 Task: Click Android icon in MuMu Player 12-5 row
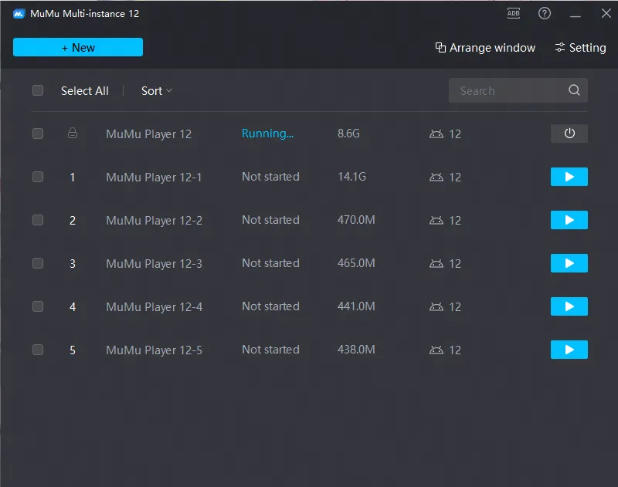pyautogui.click(x=436, y=350)
